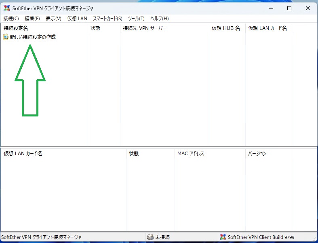The image size is (318, 243).
Task: Click the SoftEther app icon in title bar
Action: tap(7, 8)
